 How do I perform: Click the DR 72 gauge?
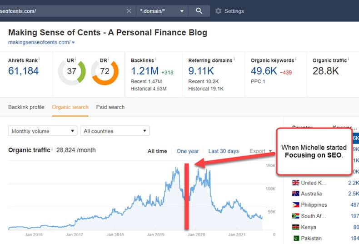(x=105, y=71)
